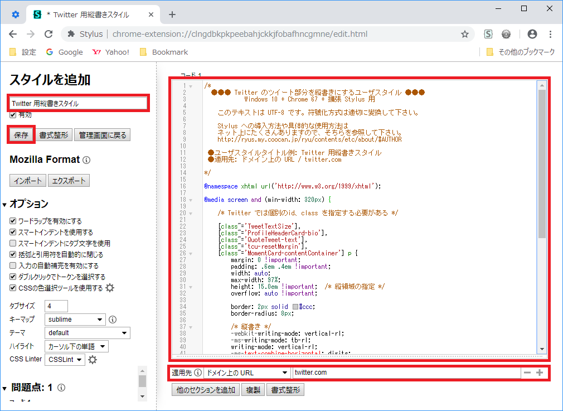
Task: Open the ドメイン上の URL dropdown
Action: click(x=246, y=373)
